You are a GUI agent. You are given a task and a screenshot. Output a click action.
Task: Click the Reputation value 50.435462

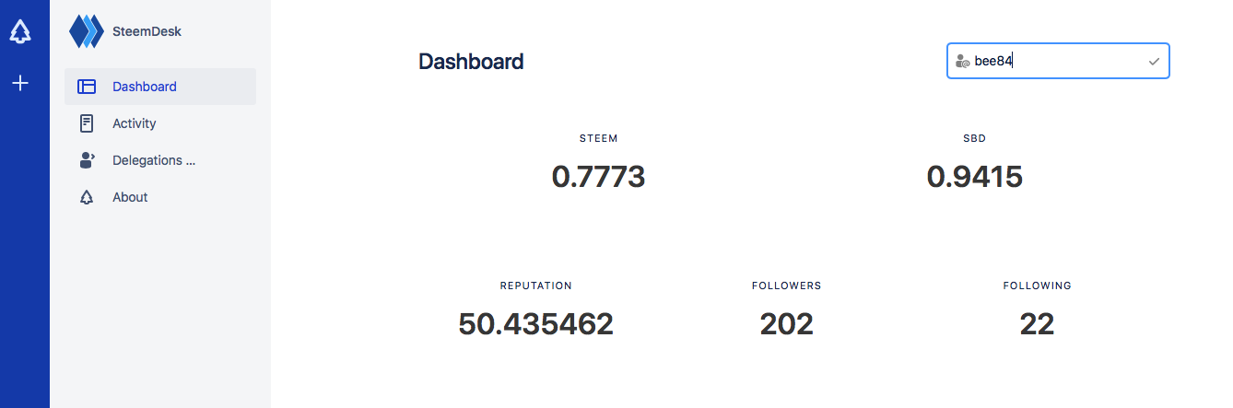(x=535, y=323)
